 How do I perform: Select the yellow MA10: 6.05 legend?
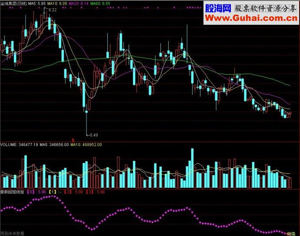[x=57, y=3]
